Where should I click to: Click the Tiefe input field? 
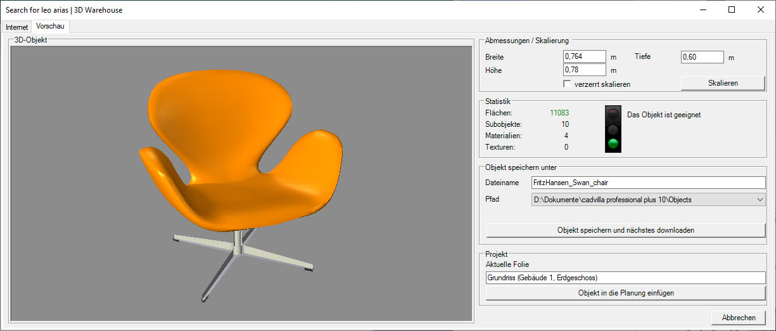703,57
